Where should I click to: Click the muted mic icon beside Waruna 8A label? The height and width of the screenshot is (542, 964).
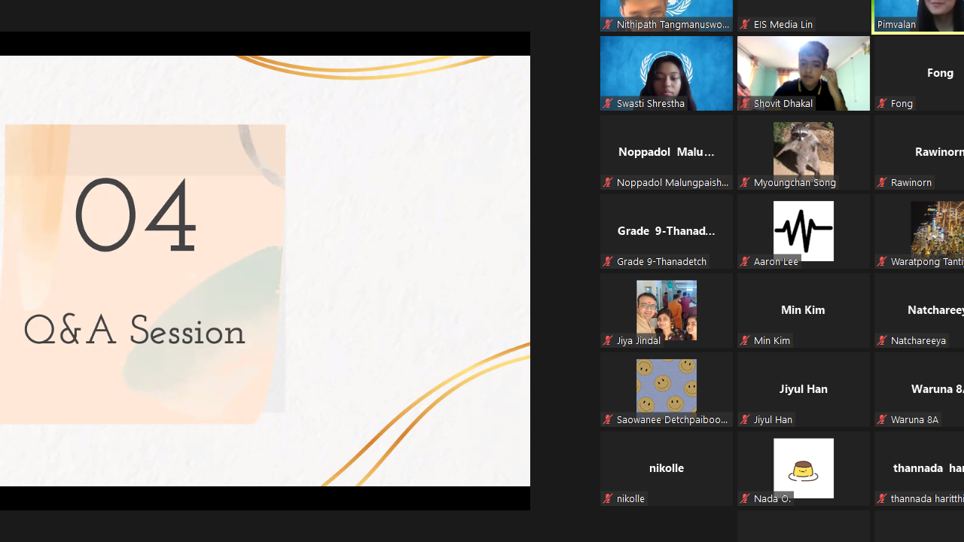pyautogui.click(x=882, y=420)
